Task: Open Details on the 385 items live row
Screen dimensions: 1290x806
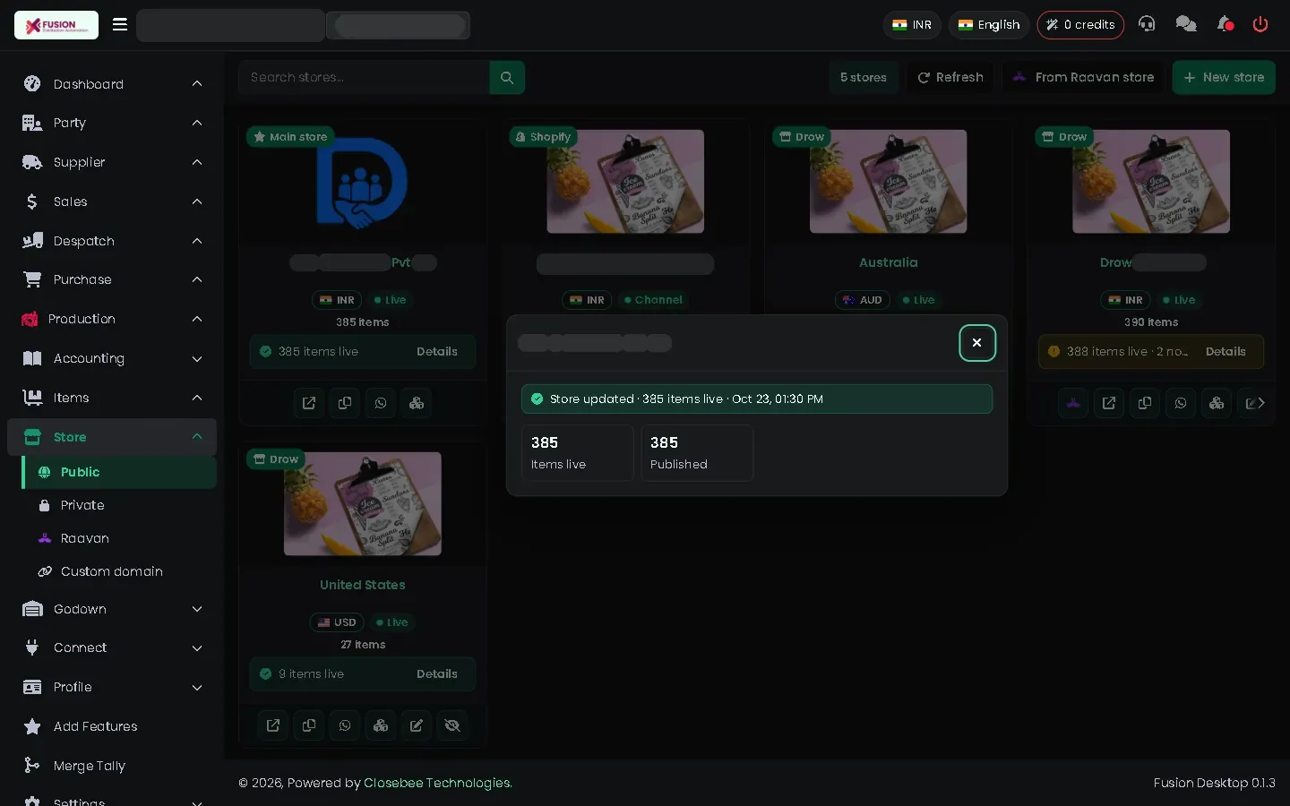Action: (437, 352)
